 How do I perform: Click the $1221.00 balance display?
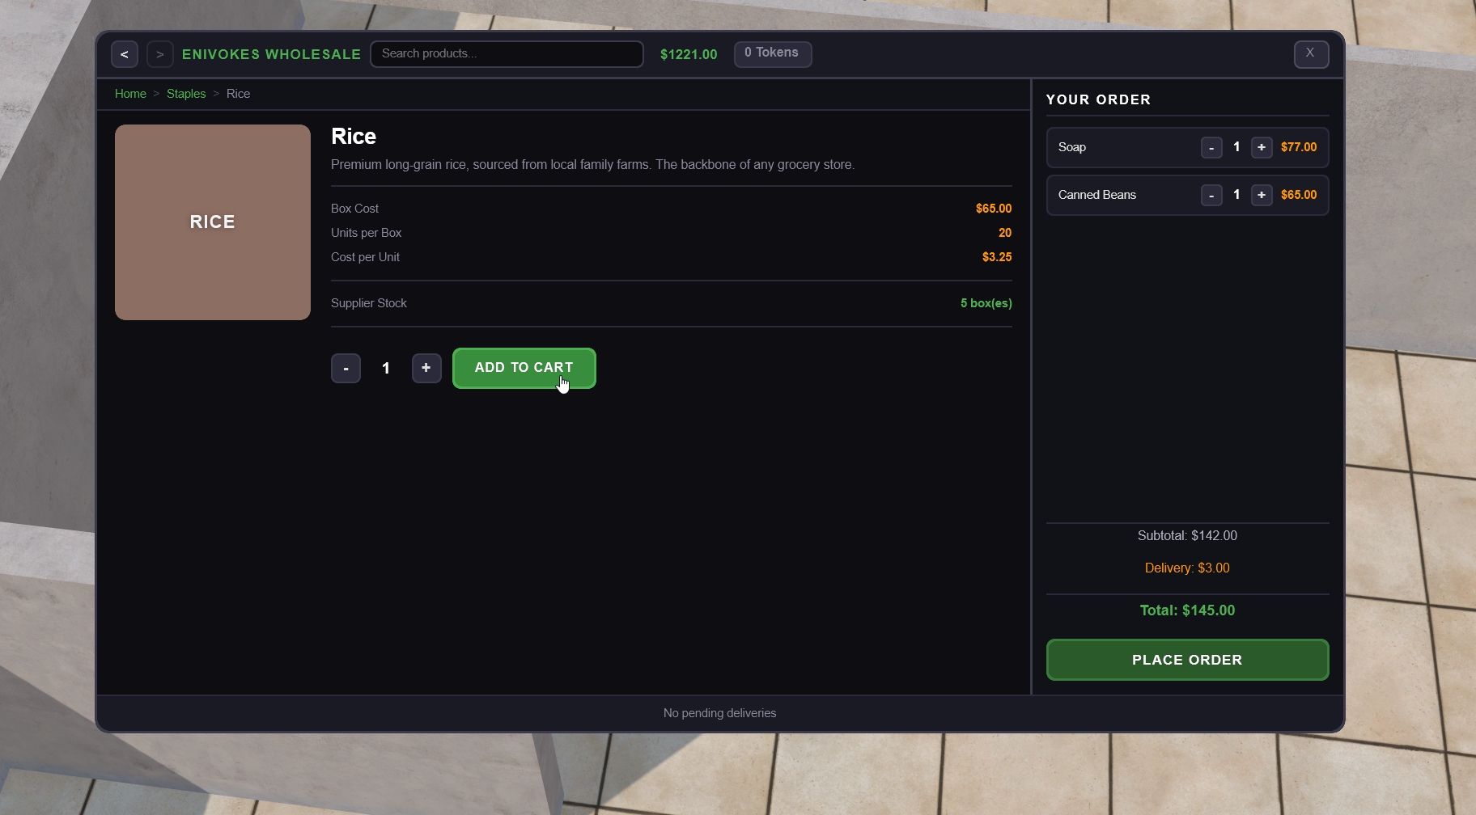point(689,54)
